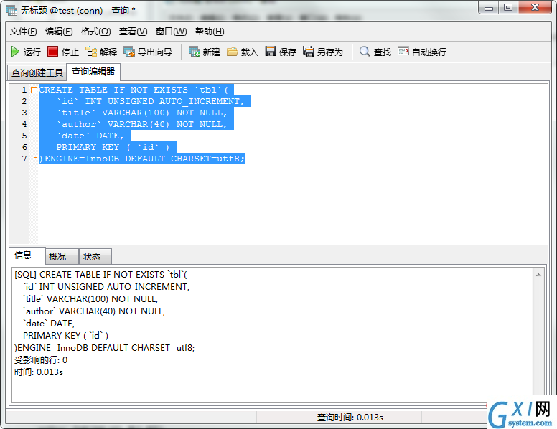Click line number 7 in the gutter
This screenshot has height=429, width=557.
coord(24,159)
